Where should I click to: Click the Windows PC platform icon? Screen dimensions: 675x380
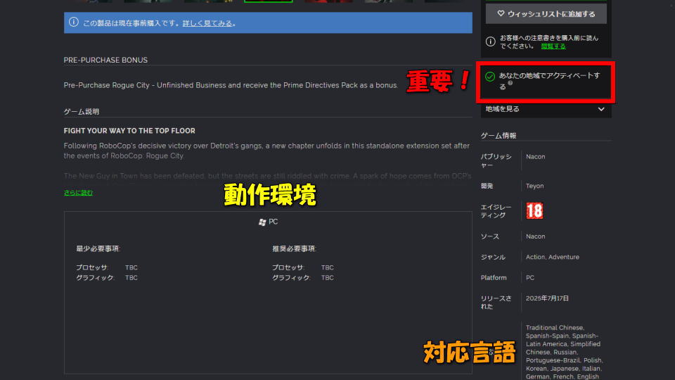[262, 222]
